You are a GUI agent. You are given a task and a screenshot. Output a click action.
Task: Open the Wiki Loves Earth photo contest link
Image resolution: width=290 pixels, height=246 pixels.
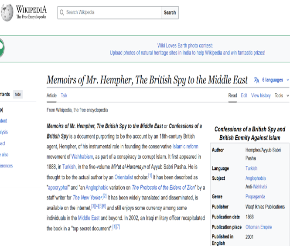click(185, 45)
